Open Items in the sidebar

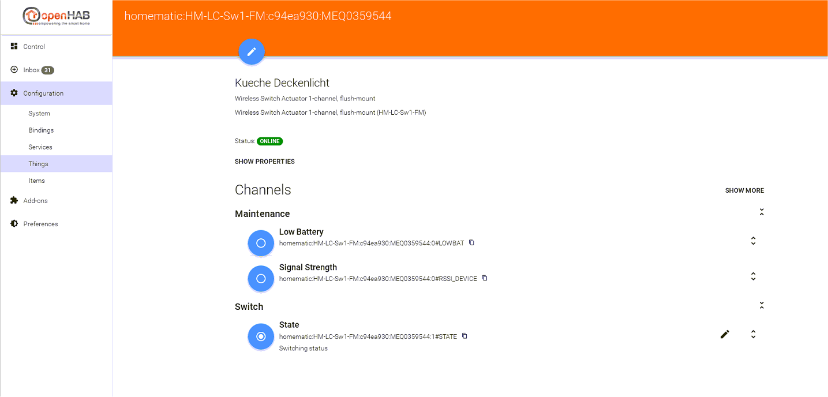coord(36,181)
